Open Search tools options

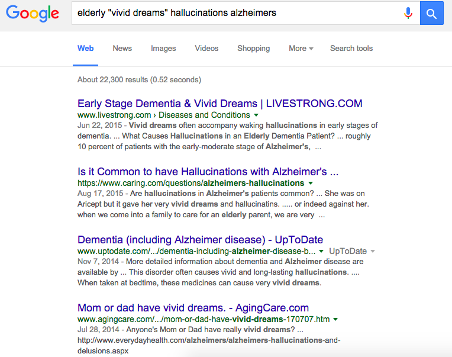(351, 49)
